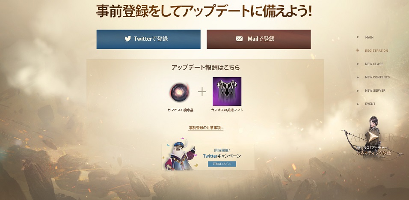Open the EVENT section
Viewport: 409px width, 200px height.
370,104
